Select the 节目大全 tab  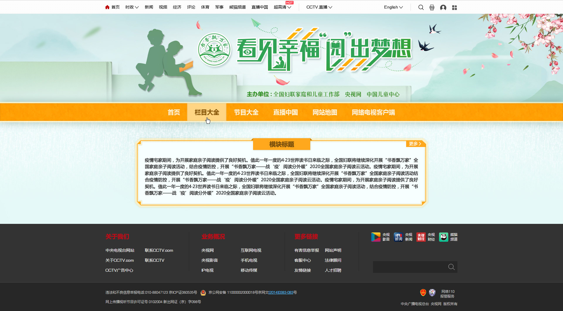click(246, 112)
